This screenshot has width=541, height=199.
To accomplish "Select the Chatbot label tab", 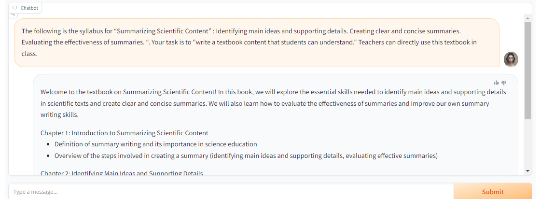I will point(25,8).
